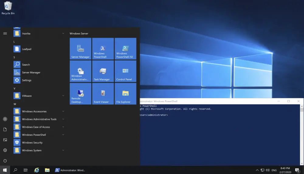This screenshot has height=174, width=304.
Task: Click the network tray icon
Action: coord(262,170)
